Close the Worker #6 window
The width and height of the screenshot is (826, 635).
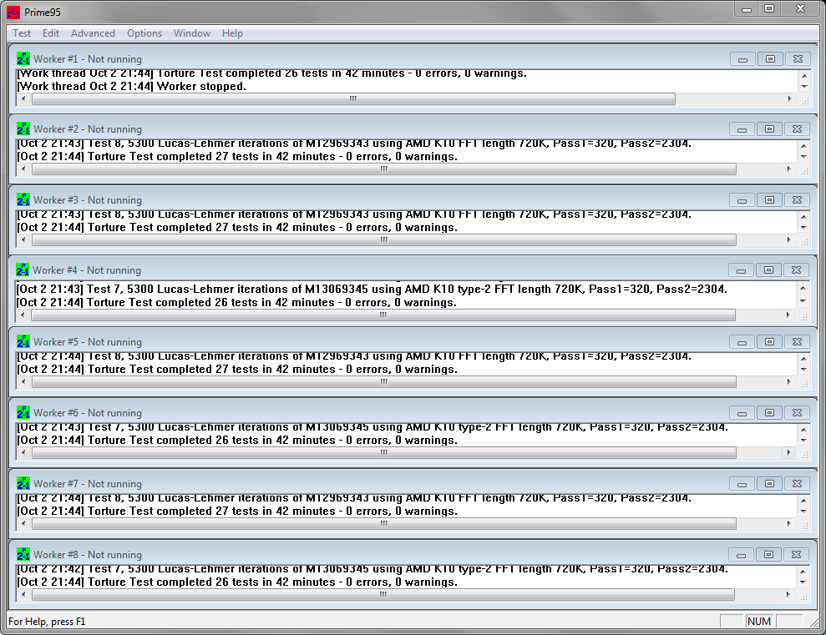point(797,412)
